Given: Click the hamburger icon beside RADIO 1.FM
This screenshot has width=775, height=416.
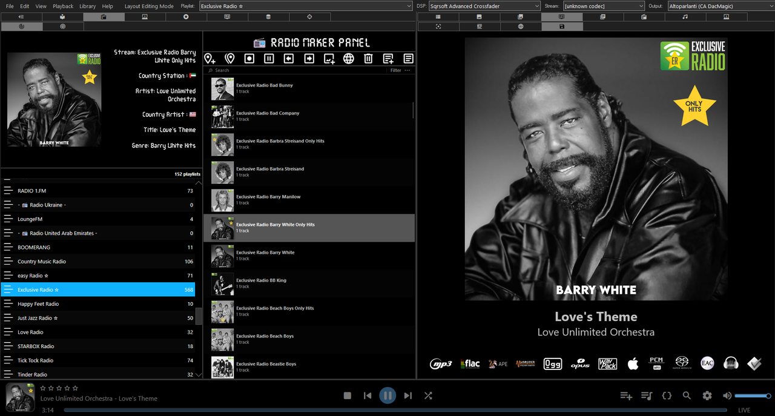Looking at the screenshot, I should pos(8,191).
